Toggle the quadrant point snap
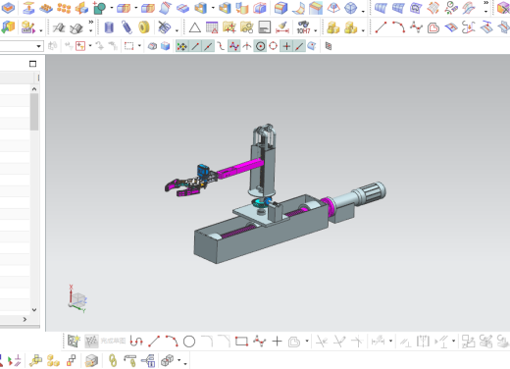 coord(273,46)
